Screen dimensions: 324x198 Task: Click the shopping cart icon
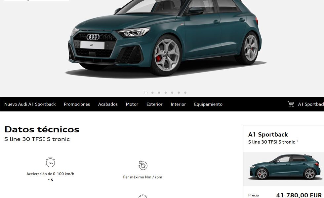coord(291,104)
